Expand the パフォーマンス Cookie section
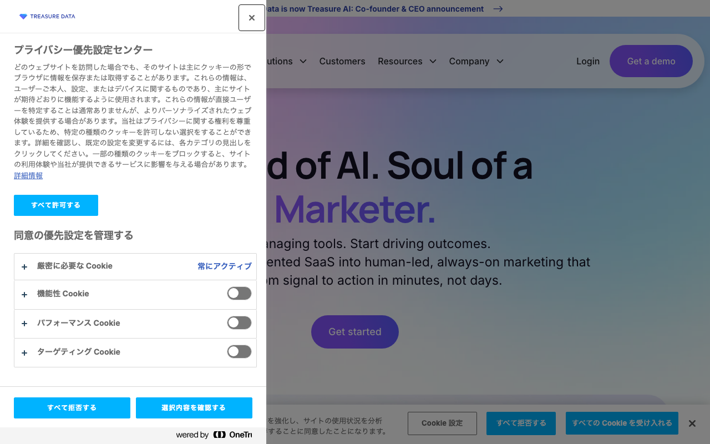This screenshot has width=710, height=444. click(24, 324)
